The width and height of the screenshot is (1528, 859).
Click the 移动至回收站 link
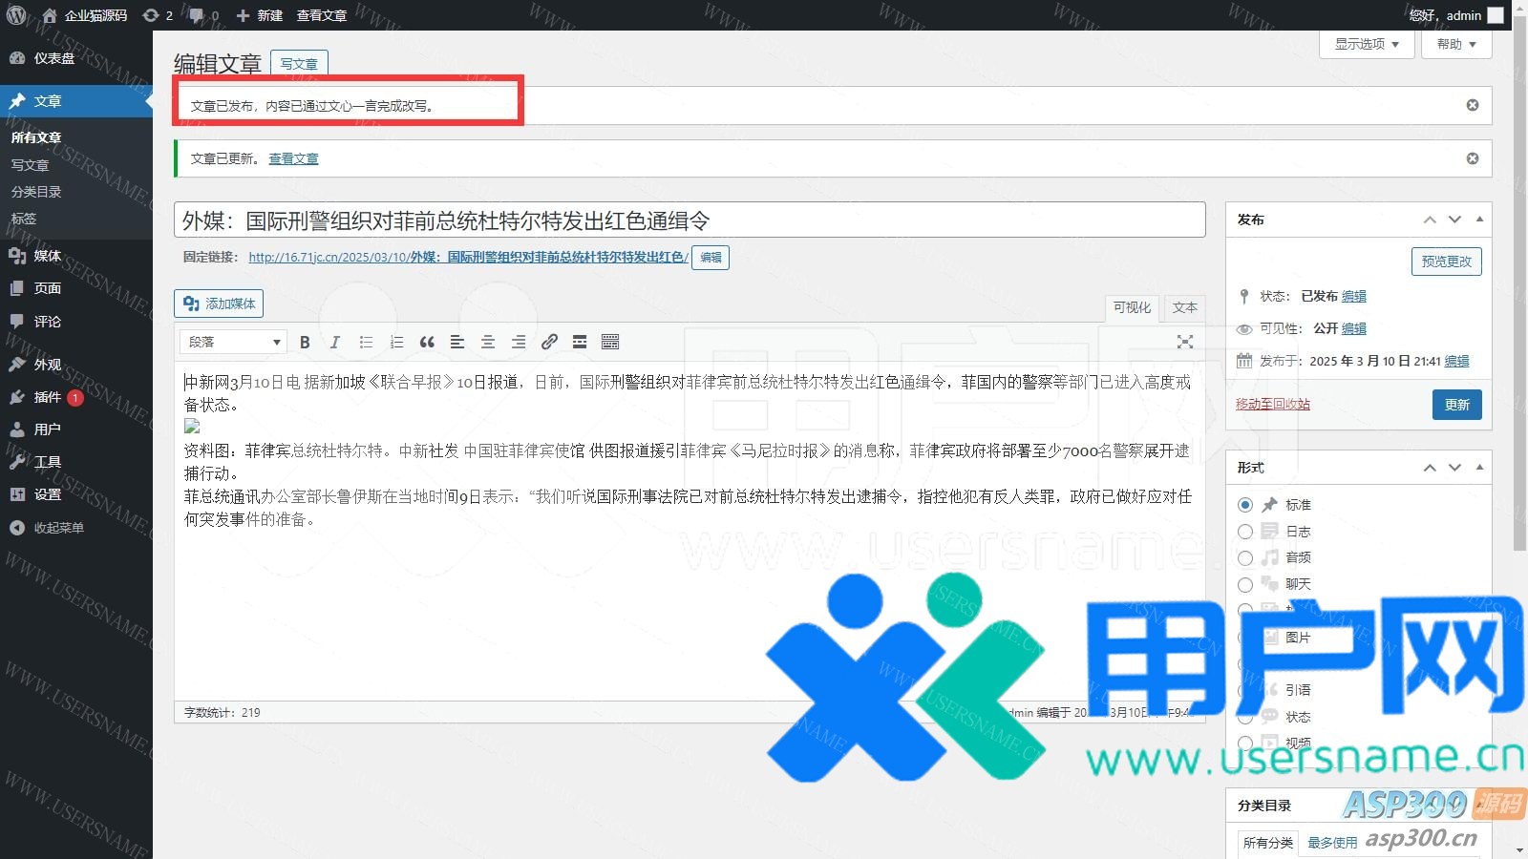click(x=1273, y=404)
